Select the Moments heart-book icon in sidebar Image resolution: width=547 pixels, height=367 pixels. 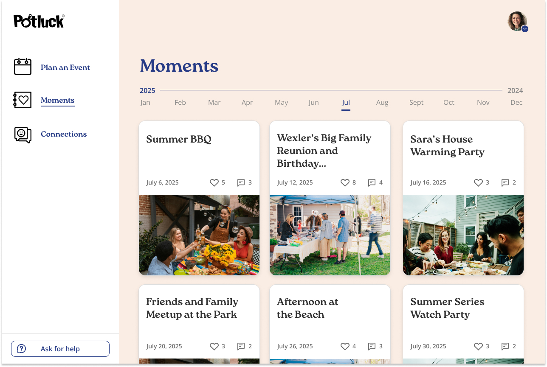point(23,100)
